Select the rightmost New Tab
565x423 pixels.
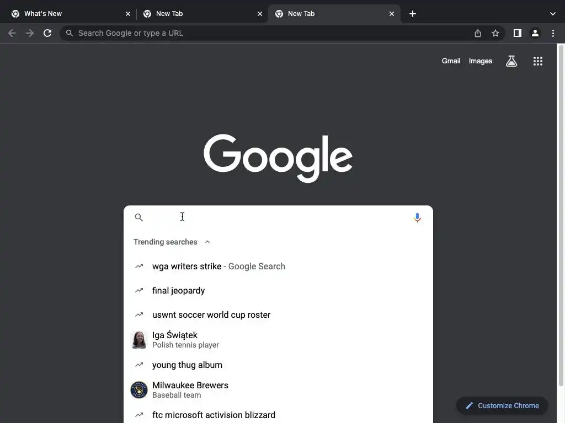coord(334,14)
